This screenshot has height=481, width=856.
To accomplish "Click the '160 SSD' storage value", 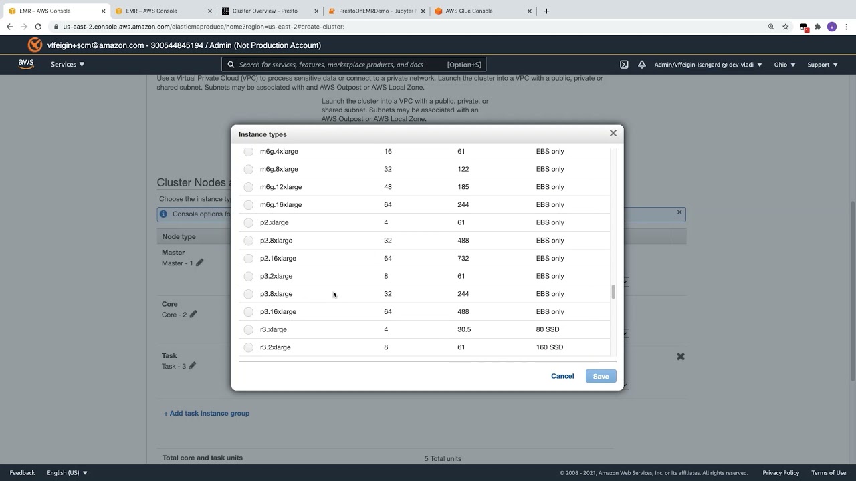I will point(550,347).
